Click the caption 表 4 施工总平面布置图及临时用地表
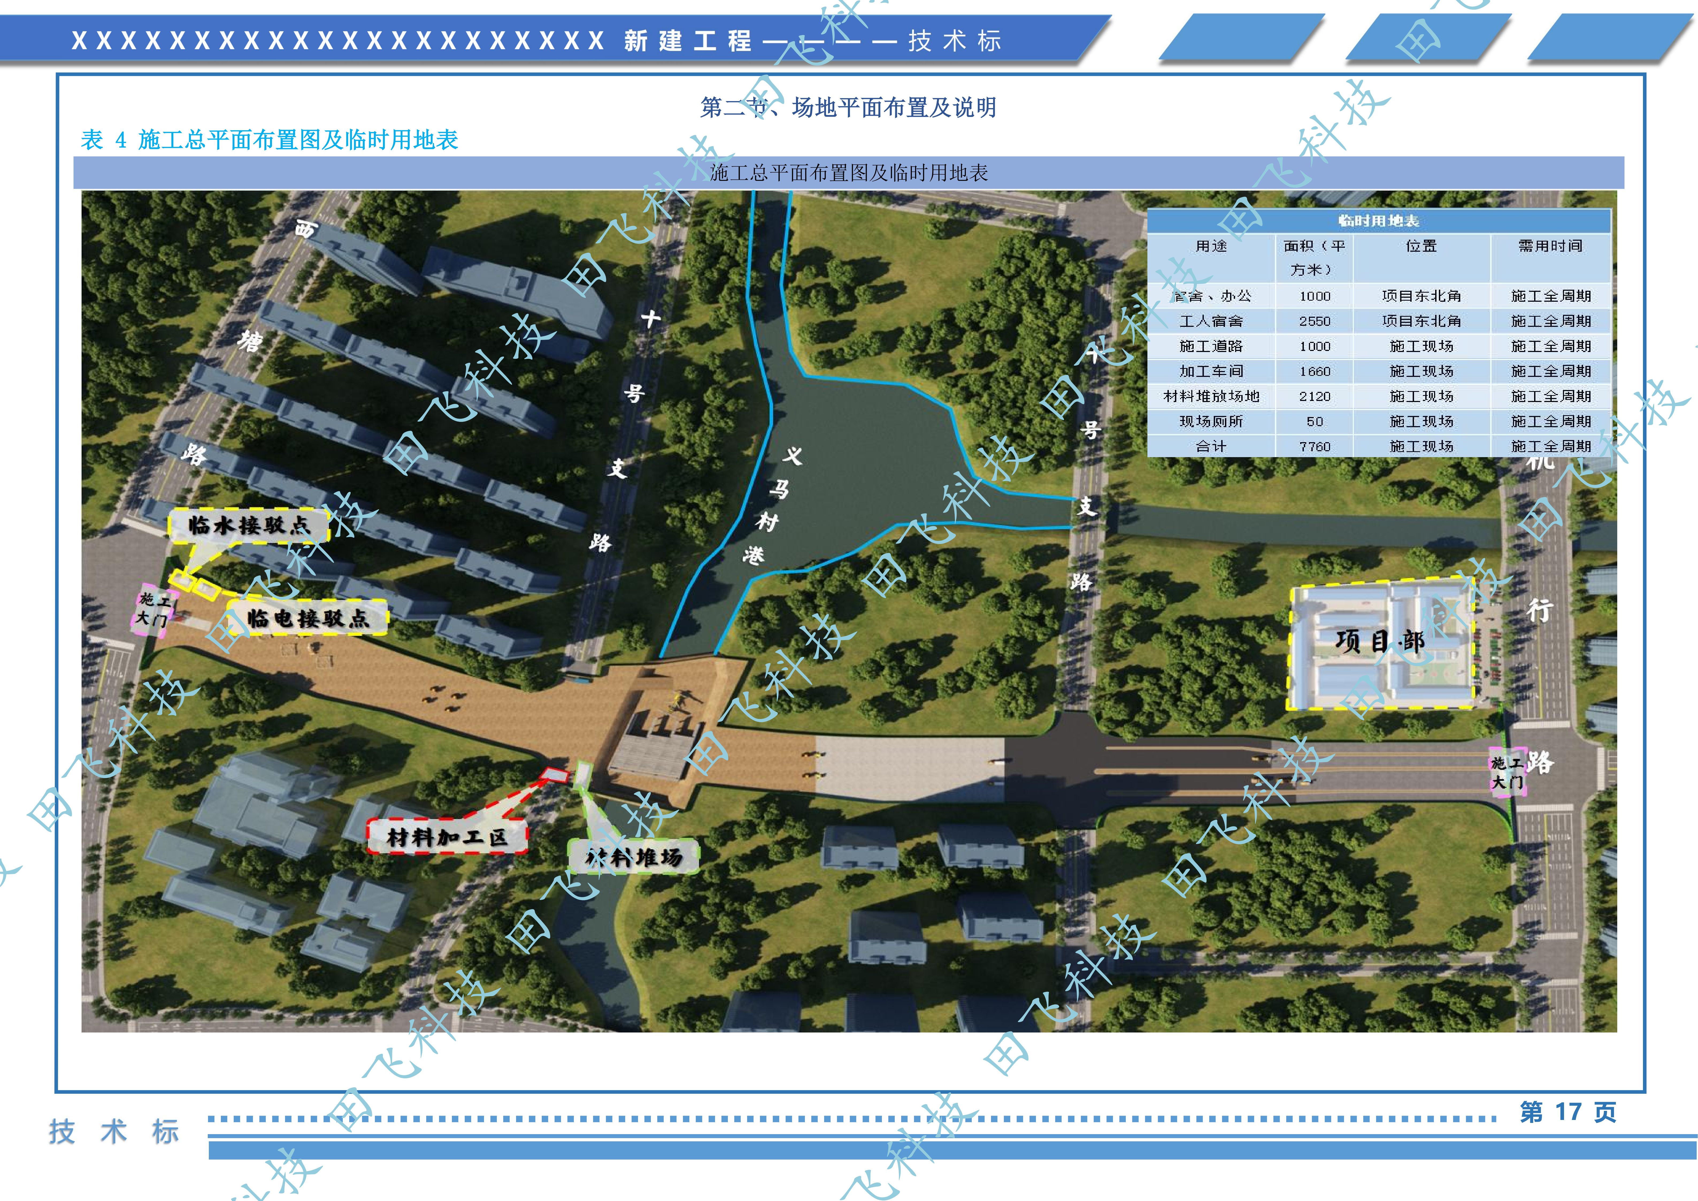 coord(269,140)
